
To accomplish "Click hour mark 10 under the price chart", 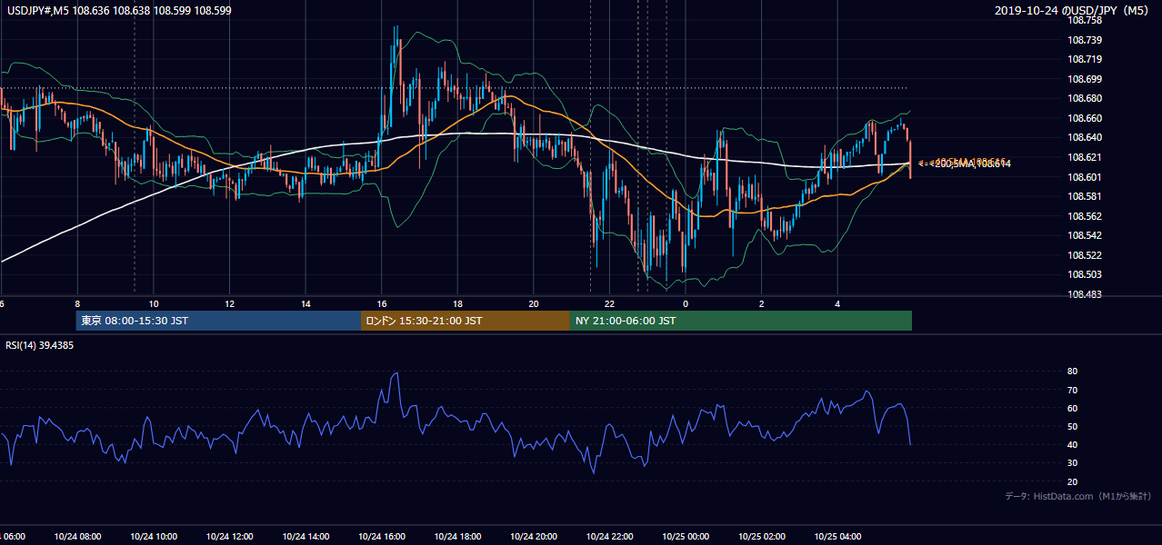I will pos(154,303).
